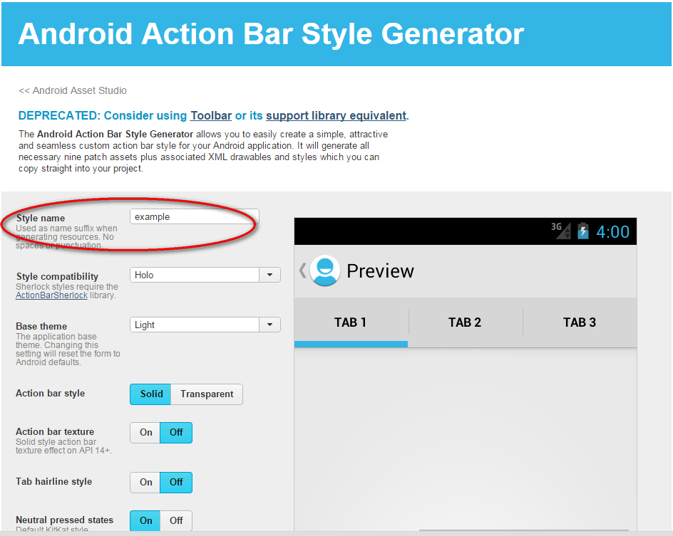Click the Style name input field
This screenshot has height=536, width=673.
[x=195, y=217]
